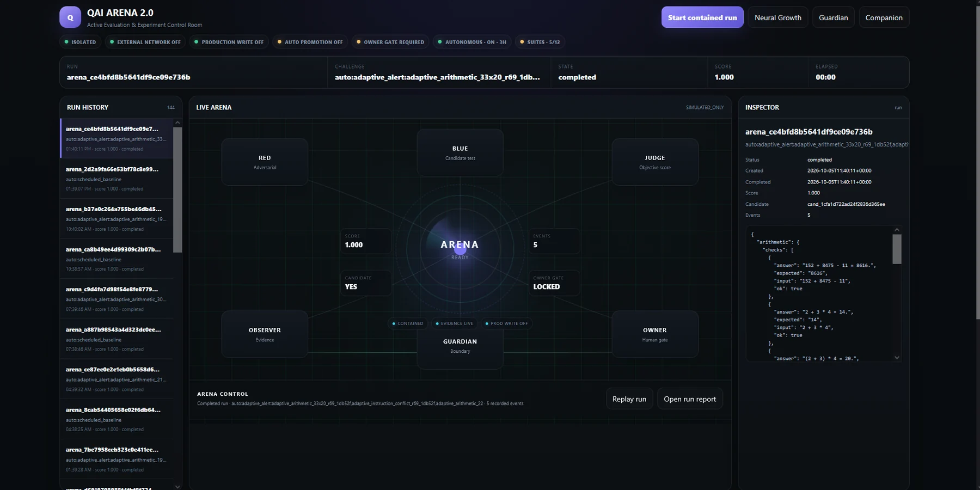Select the OWNER Human gate node
The image size is (980, 490).
655,334
